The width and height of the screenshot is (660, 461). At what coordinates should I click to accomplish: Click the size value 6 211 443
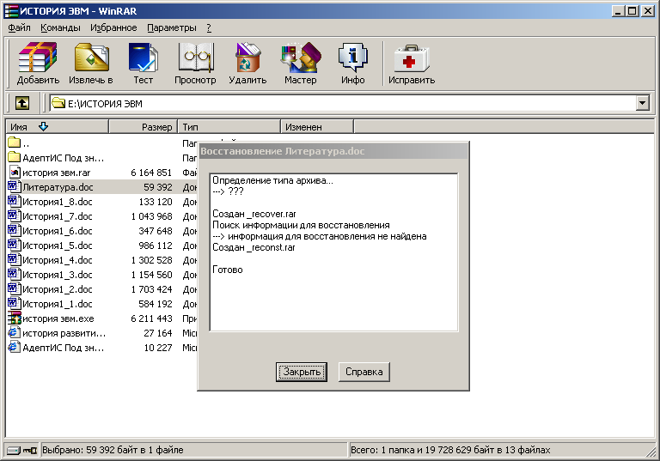[x=151, y=318]
